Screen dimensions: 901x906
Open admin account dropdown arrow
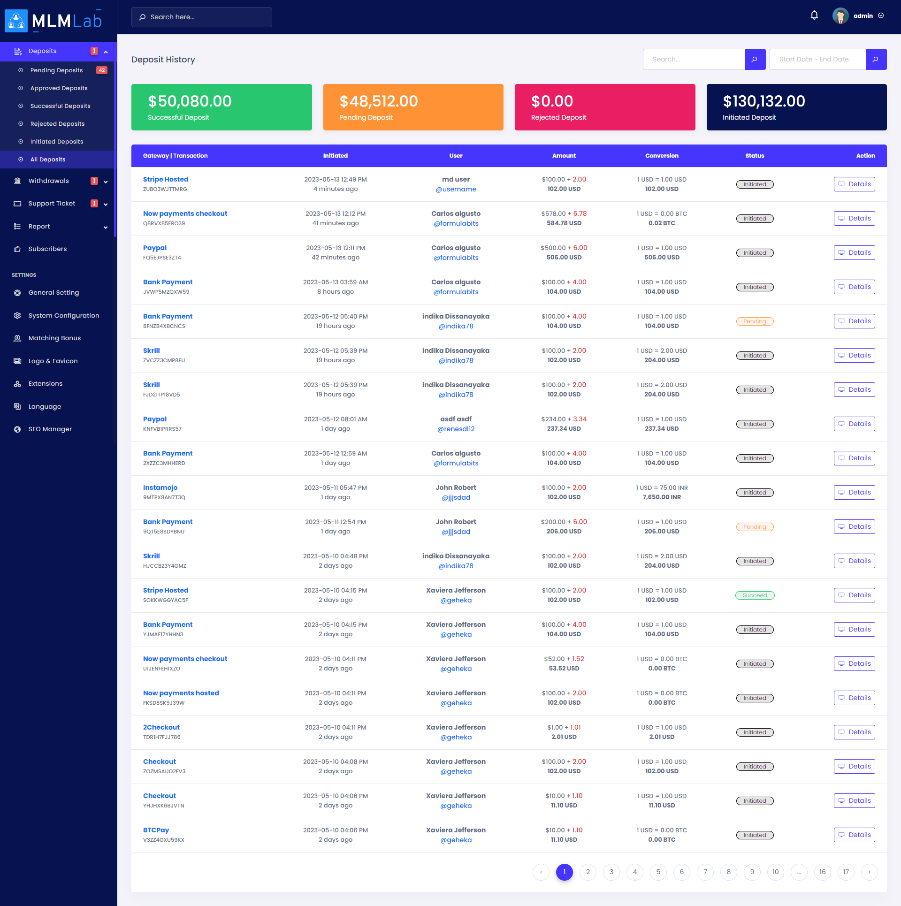881,15
